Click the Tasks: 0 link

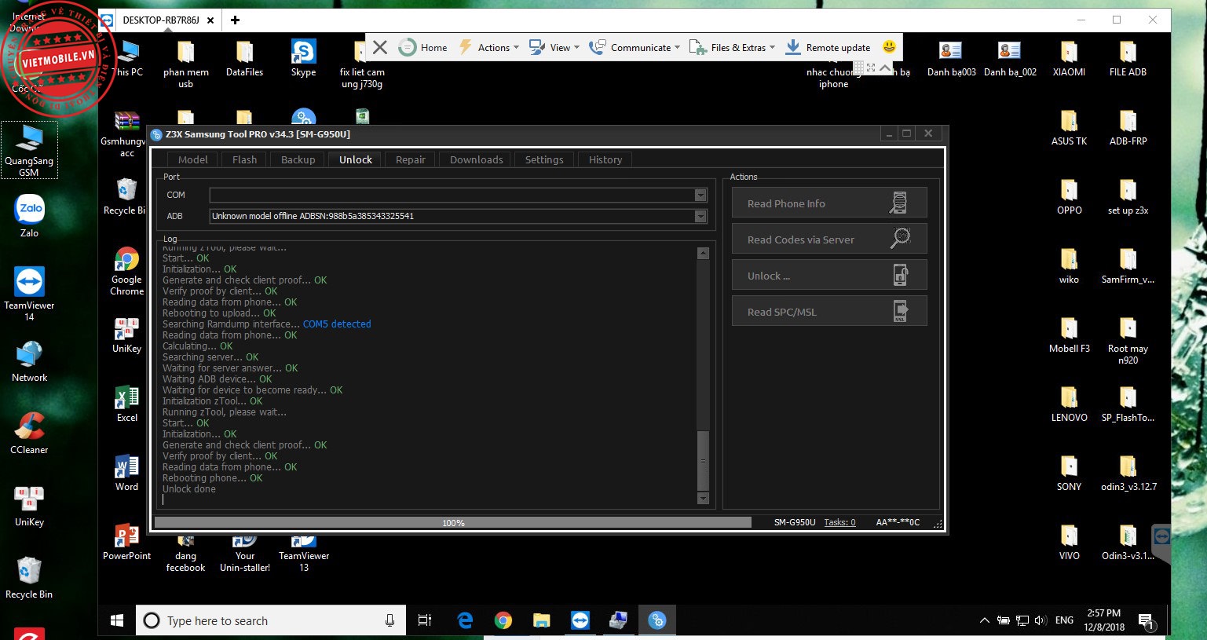click(839, 522)
